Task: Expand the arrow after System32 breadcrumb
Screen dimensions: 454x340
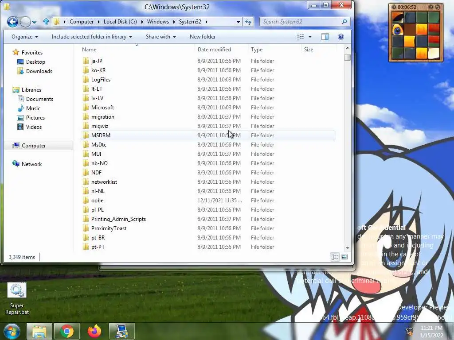Action: coord(207,22)
